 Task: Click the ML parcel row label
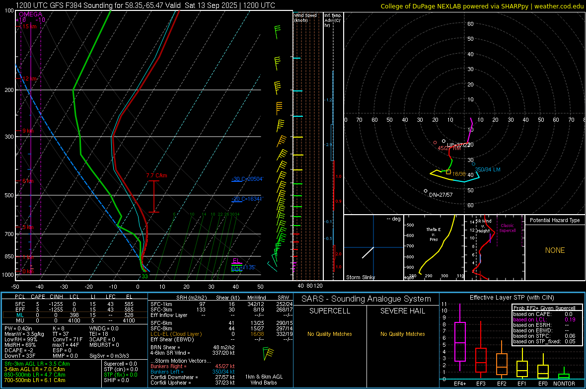(x=20, y=315)
